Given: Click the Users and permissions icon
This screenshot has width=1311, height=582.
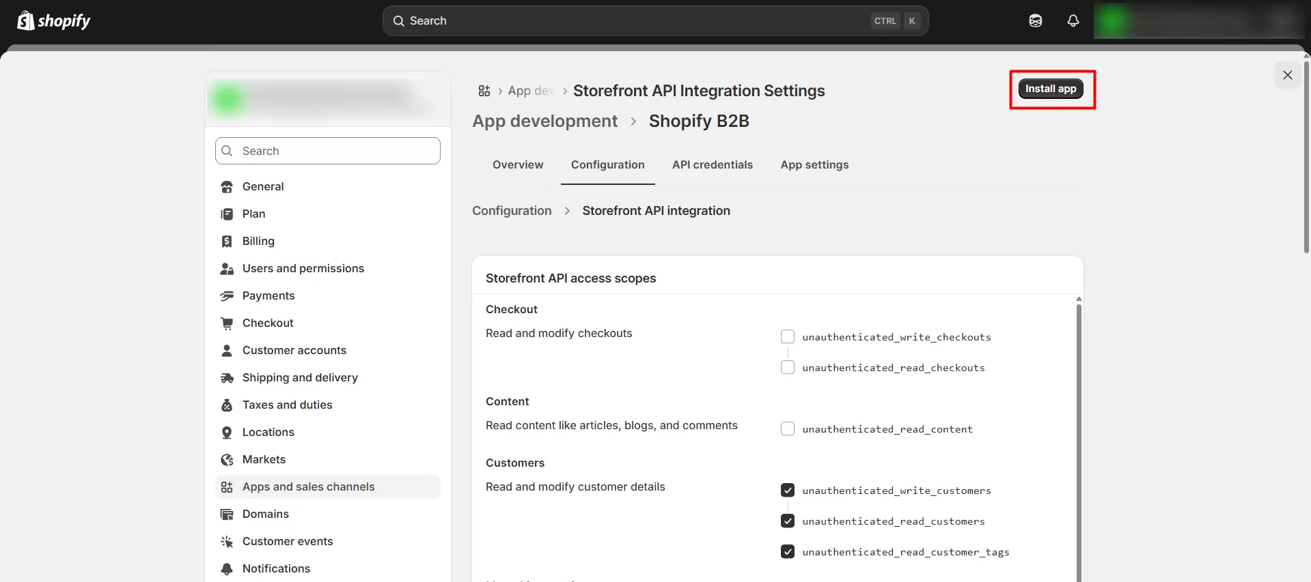Looking at the screenshot, I should pos(227,269).
